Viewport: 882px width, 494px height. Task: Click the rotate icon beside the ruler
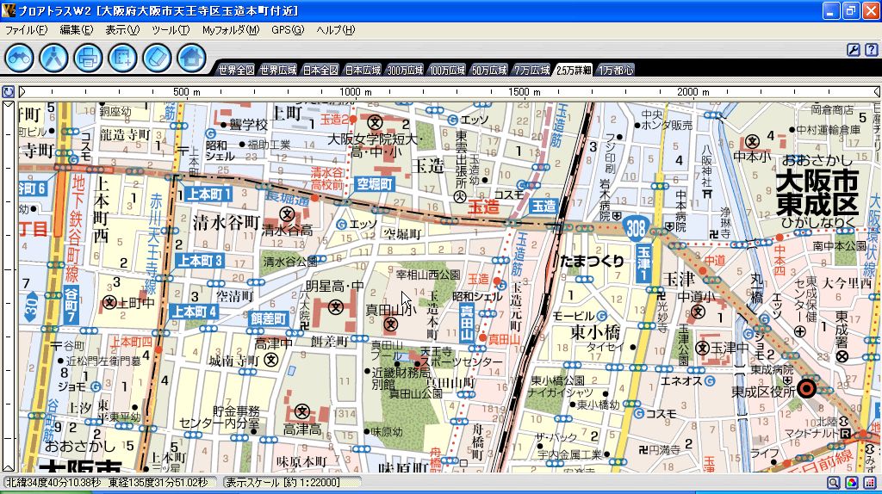[x=8, y=91]
